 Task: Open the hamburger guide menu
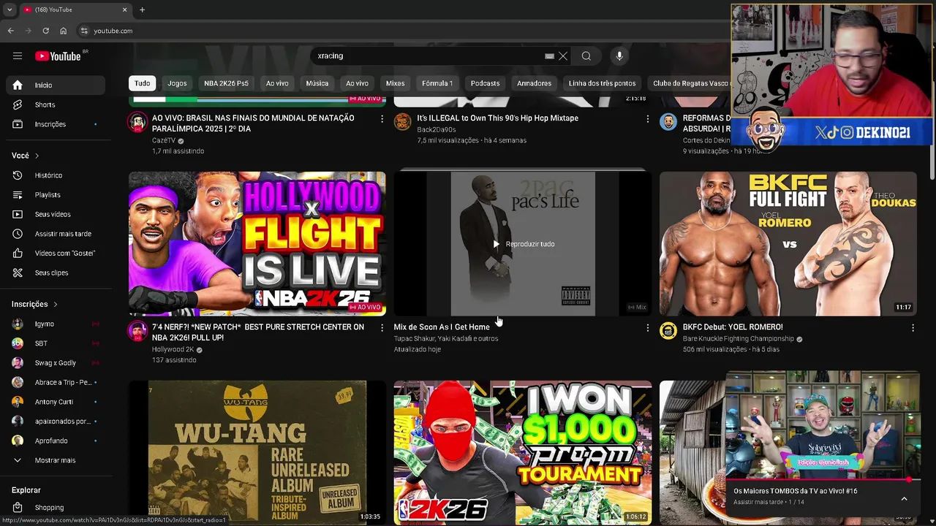pyautogui.click(x=18, y=56)
